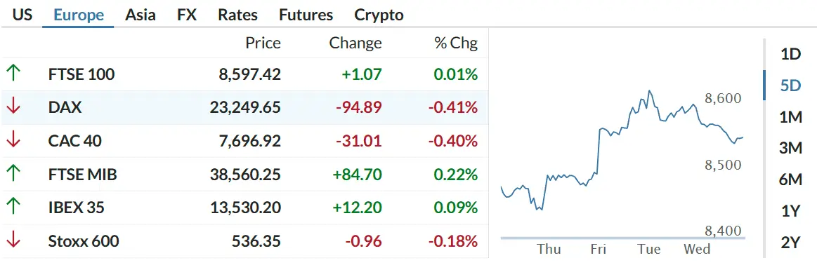Open the FTSE 100 index link
Viewport: 817px width, 265px height.
[81, 74]
